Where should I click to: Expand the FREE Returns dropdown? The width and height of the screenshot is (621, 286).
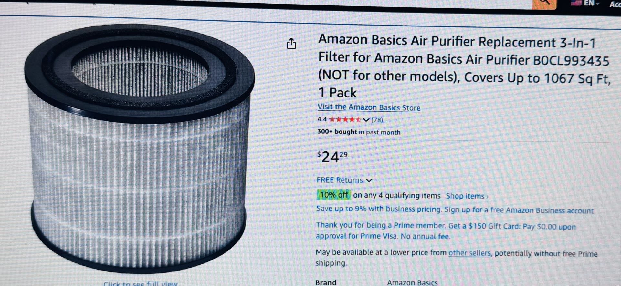coord(344,180)
